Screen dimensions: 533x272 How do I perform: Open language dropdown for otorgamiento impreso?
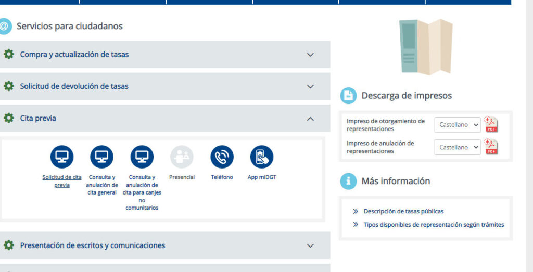458,125
